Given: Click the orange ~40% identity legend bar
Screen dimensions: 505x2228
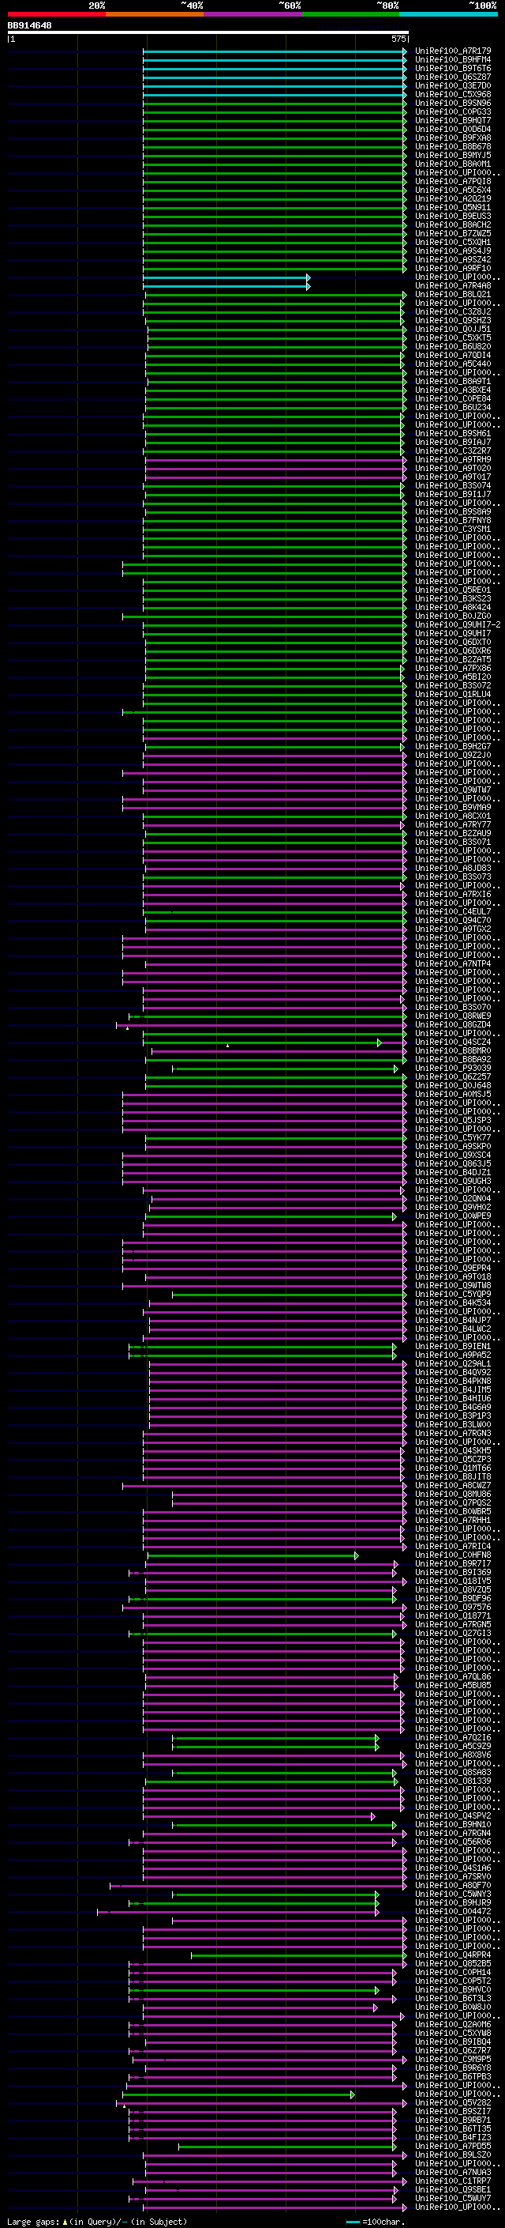Looking at the screenshot, I should pyautogui.click(x=155, y=14).
